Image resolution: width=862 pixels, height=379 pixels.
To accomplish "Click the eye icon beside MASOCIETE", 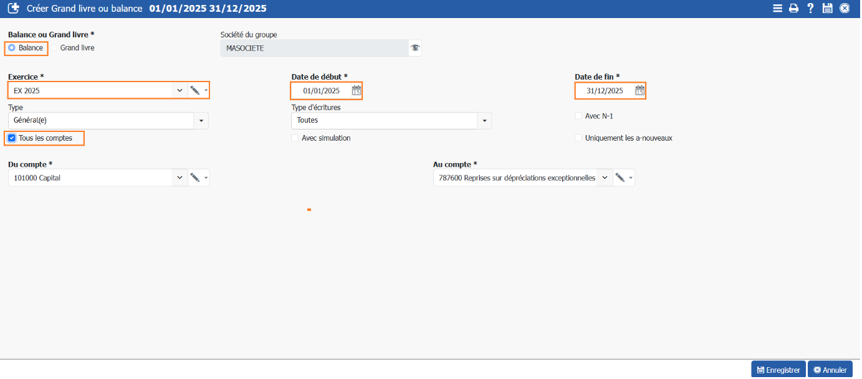I will pos(414,48).
